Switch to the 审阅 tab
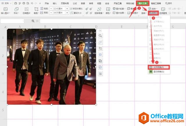 pos(91,3)
